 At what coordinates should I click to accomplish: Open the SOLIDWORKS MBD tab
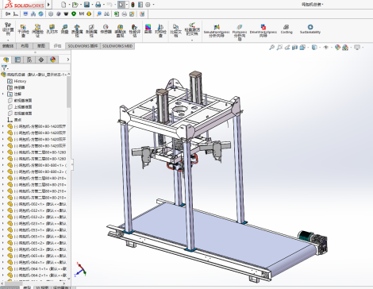coord(117,46)
